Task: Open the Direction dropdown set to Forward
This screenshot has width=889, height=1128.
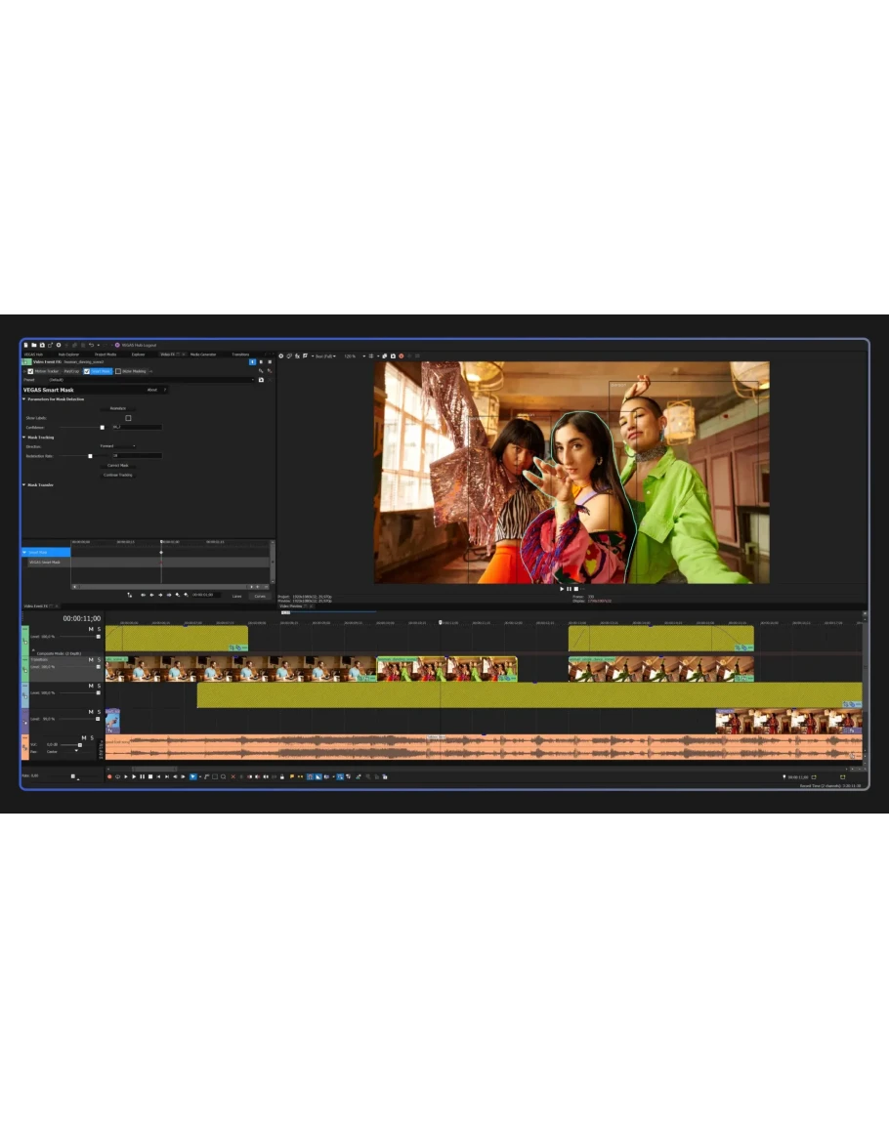Action: [x=117, y=446]
